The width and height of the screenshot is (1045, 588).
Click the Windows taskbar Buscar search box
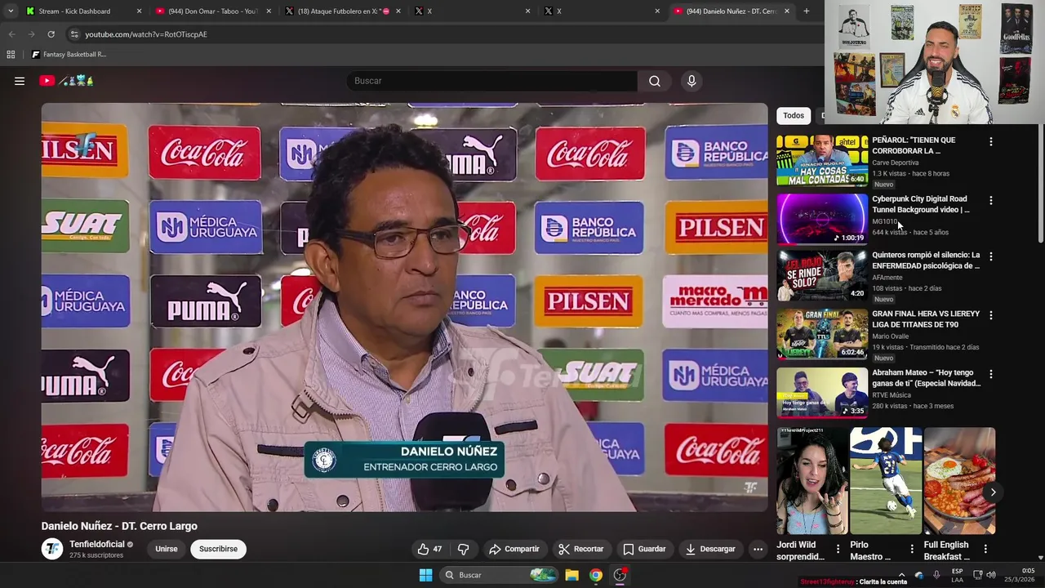pos(498,575)
